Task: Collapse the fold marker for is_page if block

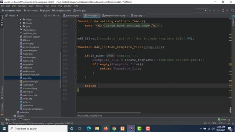Action: (x=76, y=56)
